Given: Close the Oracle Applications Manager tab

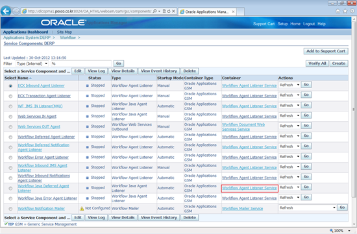Looking at the screenshot, I should [x=233, y=12].
